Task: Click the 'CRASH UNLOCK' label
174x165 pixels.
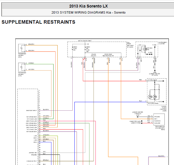Action: tap(94, 55)
